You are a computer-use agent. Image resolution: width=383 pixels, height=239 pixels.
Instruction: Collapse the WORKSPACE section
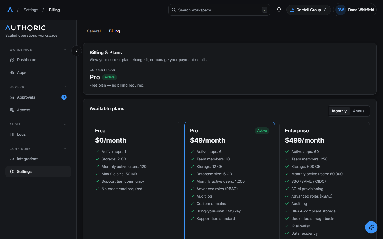tap(65, 50)
